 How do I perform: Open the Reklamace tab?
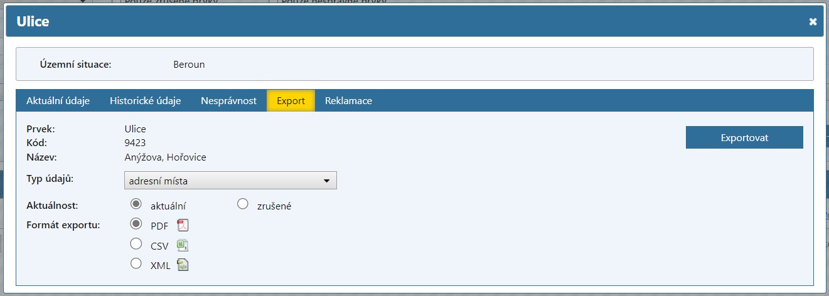click(348, 101)
